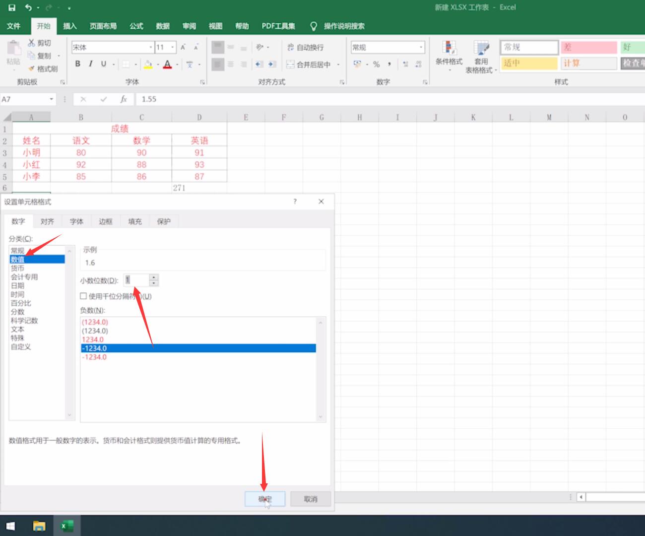Open the Border (边框) dialog tab

click(x=106, y=221)
